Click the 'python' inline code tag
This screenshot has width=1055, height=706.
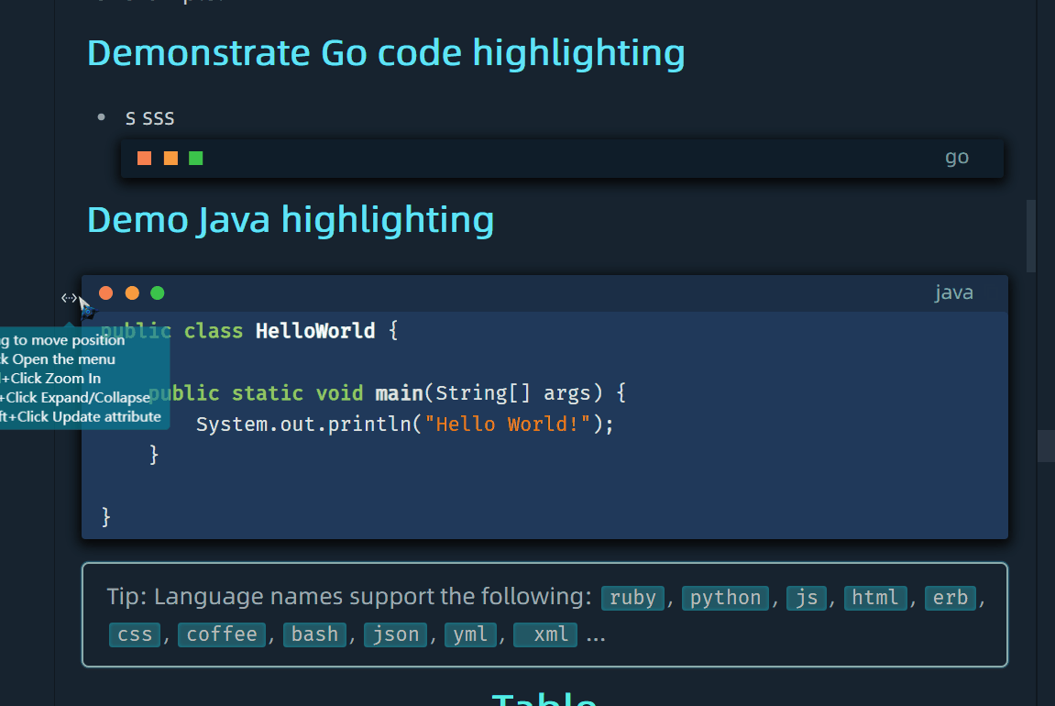(x=725, y=598)
